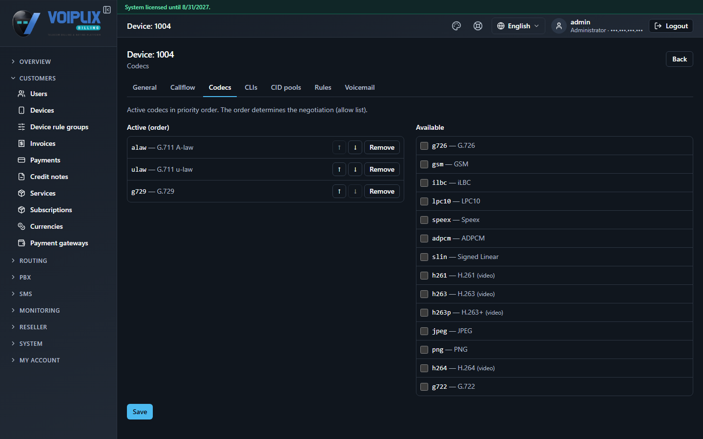Click the Back button
Image resolution: width=703 pixels, height=439 pixels.
point(680,59)
